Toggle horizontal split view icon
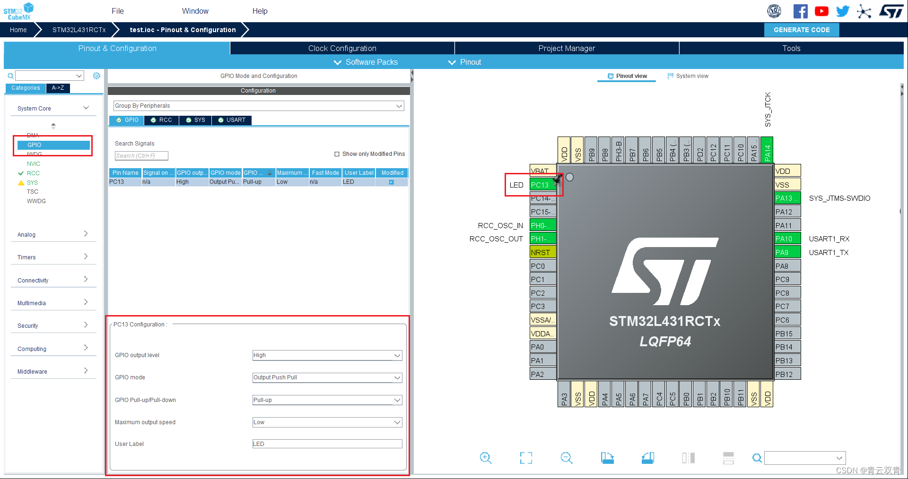The width and height of the screenshot is (908, 479). [x=728, y=458]
